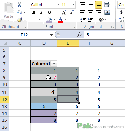Click the Wrap Text icon

(x=107, y=5)
